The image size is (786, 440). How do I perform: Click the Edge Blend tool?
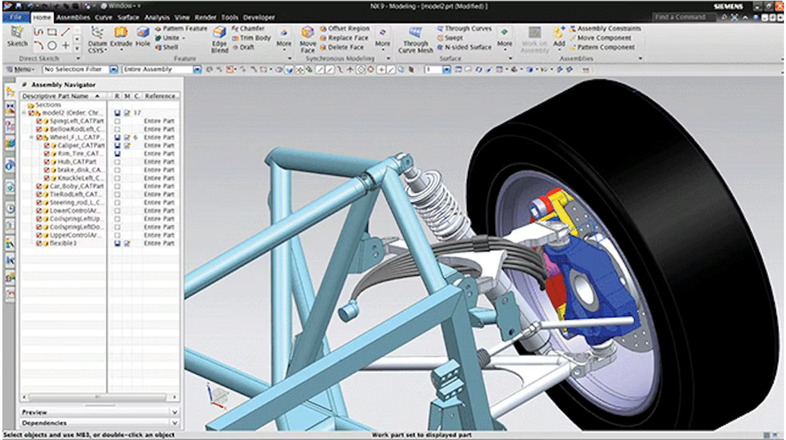tap(219, 39)
